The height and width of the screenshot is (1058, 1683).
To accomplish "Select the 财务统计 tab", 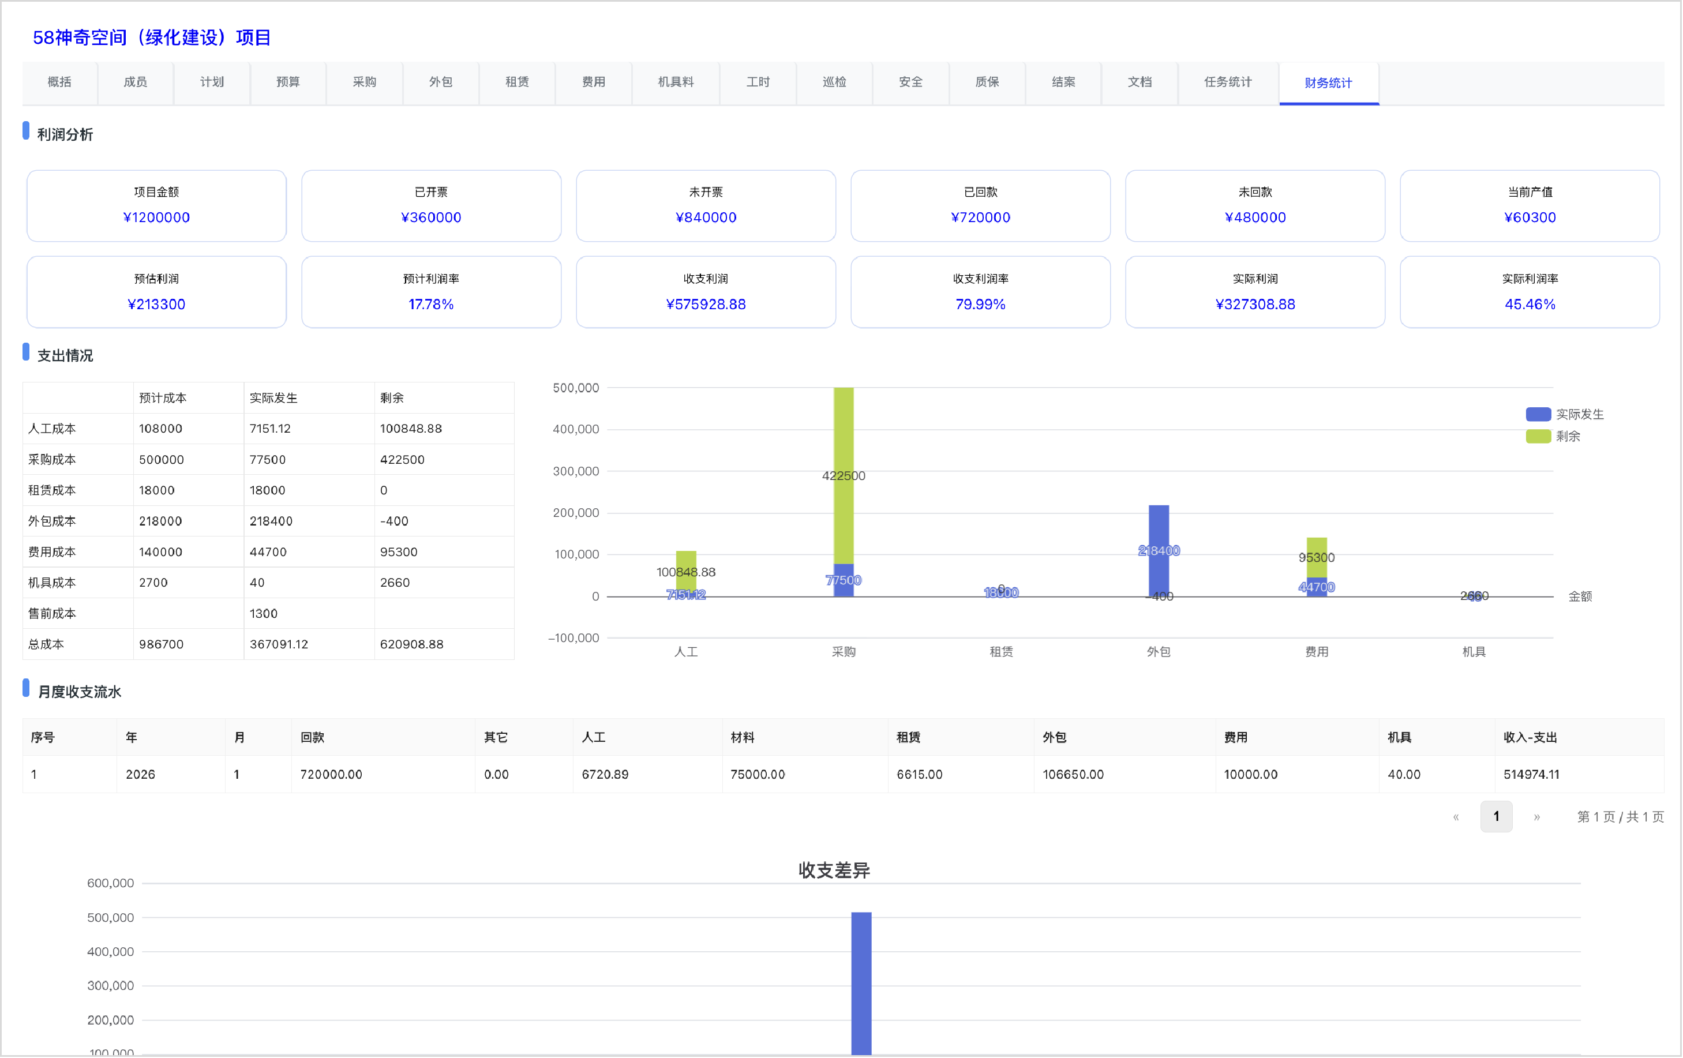I will coord(1329,83).
